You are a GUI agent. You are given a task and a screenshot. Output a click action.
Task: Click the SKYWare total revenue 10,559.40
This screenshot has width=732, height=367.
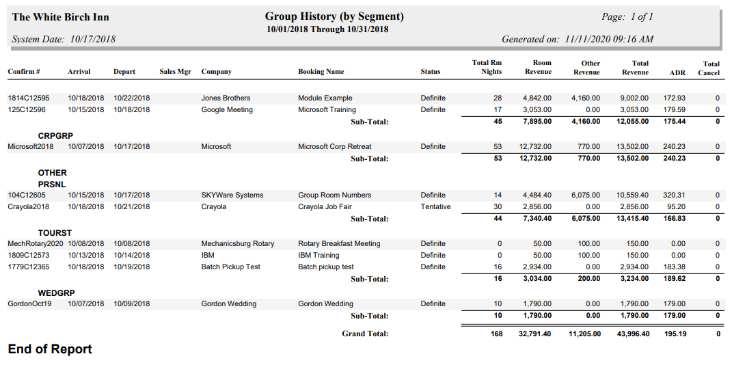(632, 195)
